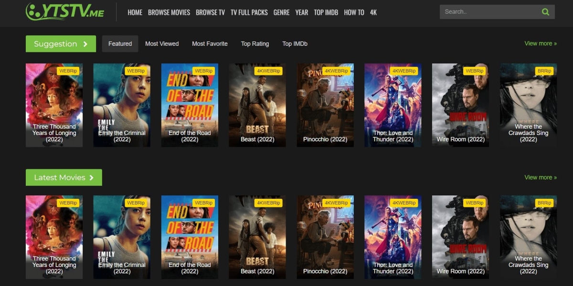The image size is (573, 286).
Task: Go to Browse Movies
Action: (x=169, y=12)
